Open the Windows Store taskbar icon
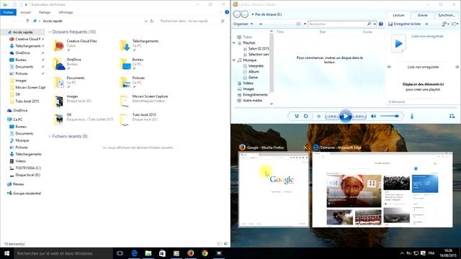This screenshot has height=259, width=461. point(162,253)
